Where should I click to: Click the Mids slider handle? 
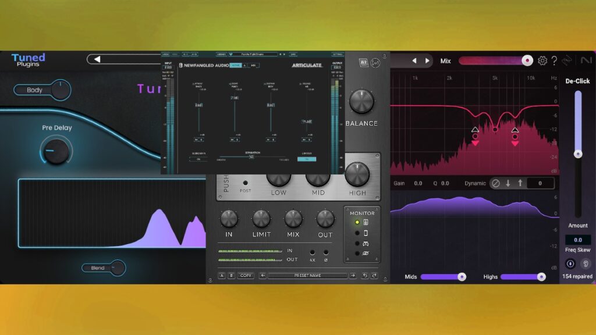[462, 277]
